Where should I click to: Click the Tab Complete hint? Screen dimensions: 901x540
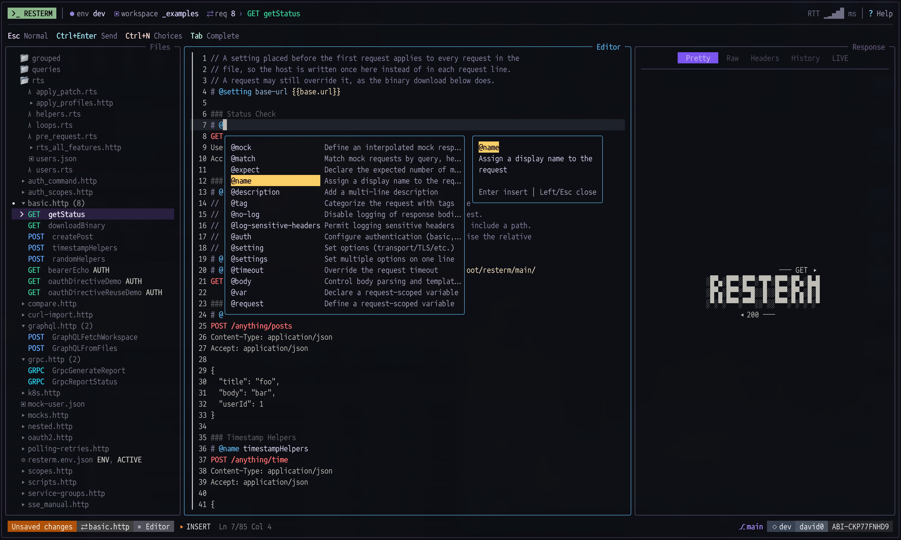pyautogui.click(x=214, y=36)
